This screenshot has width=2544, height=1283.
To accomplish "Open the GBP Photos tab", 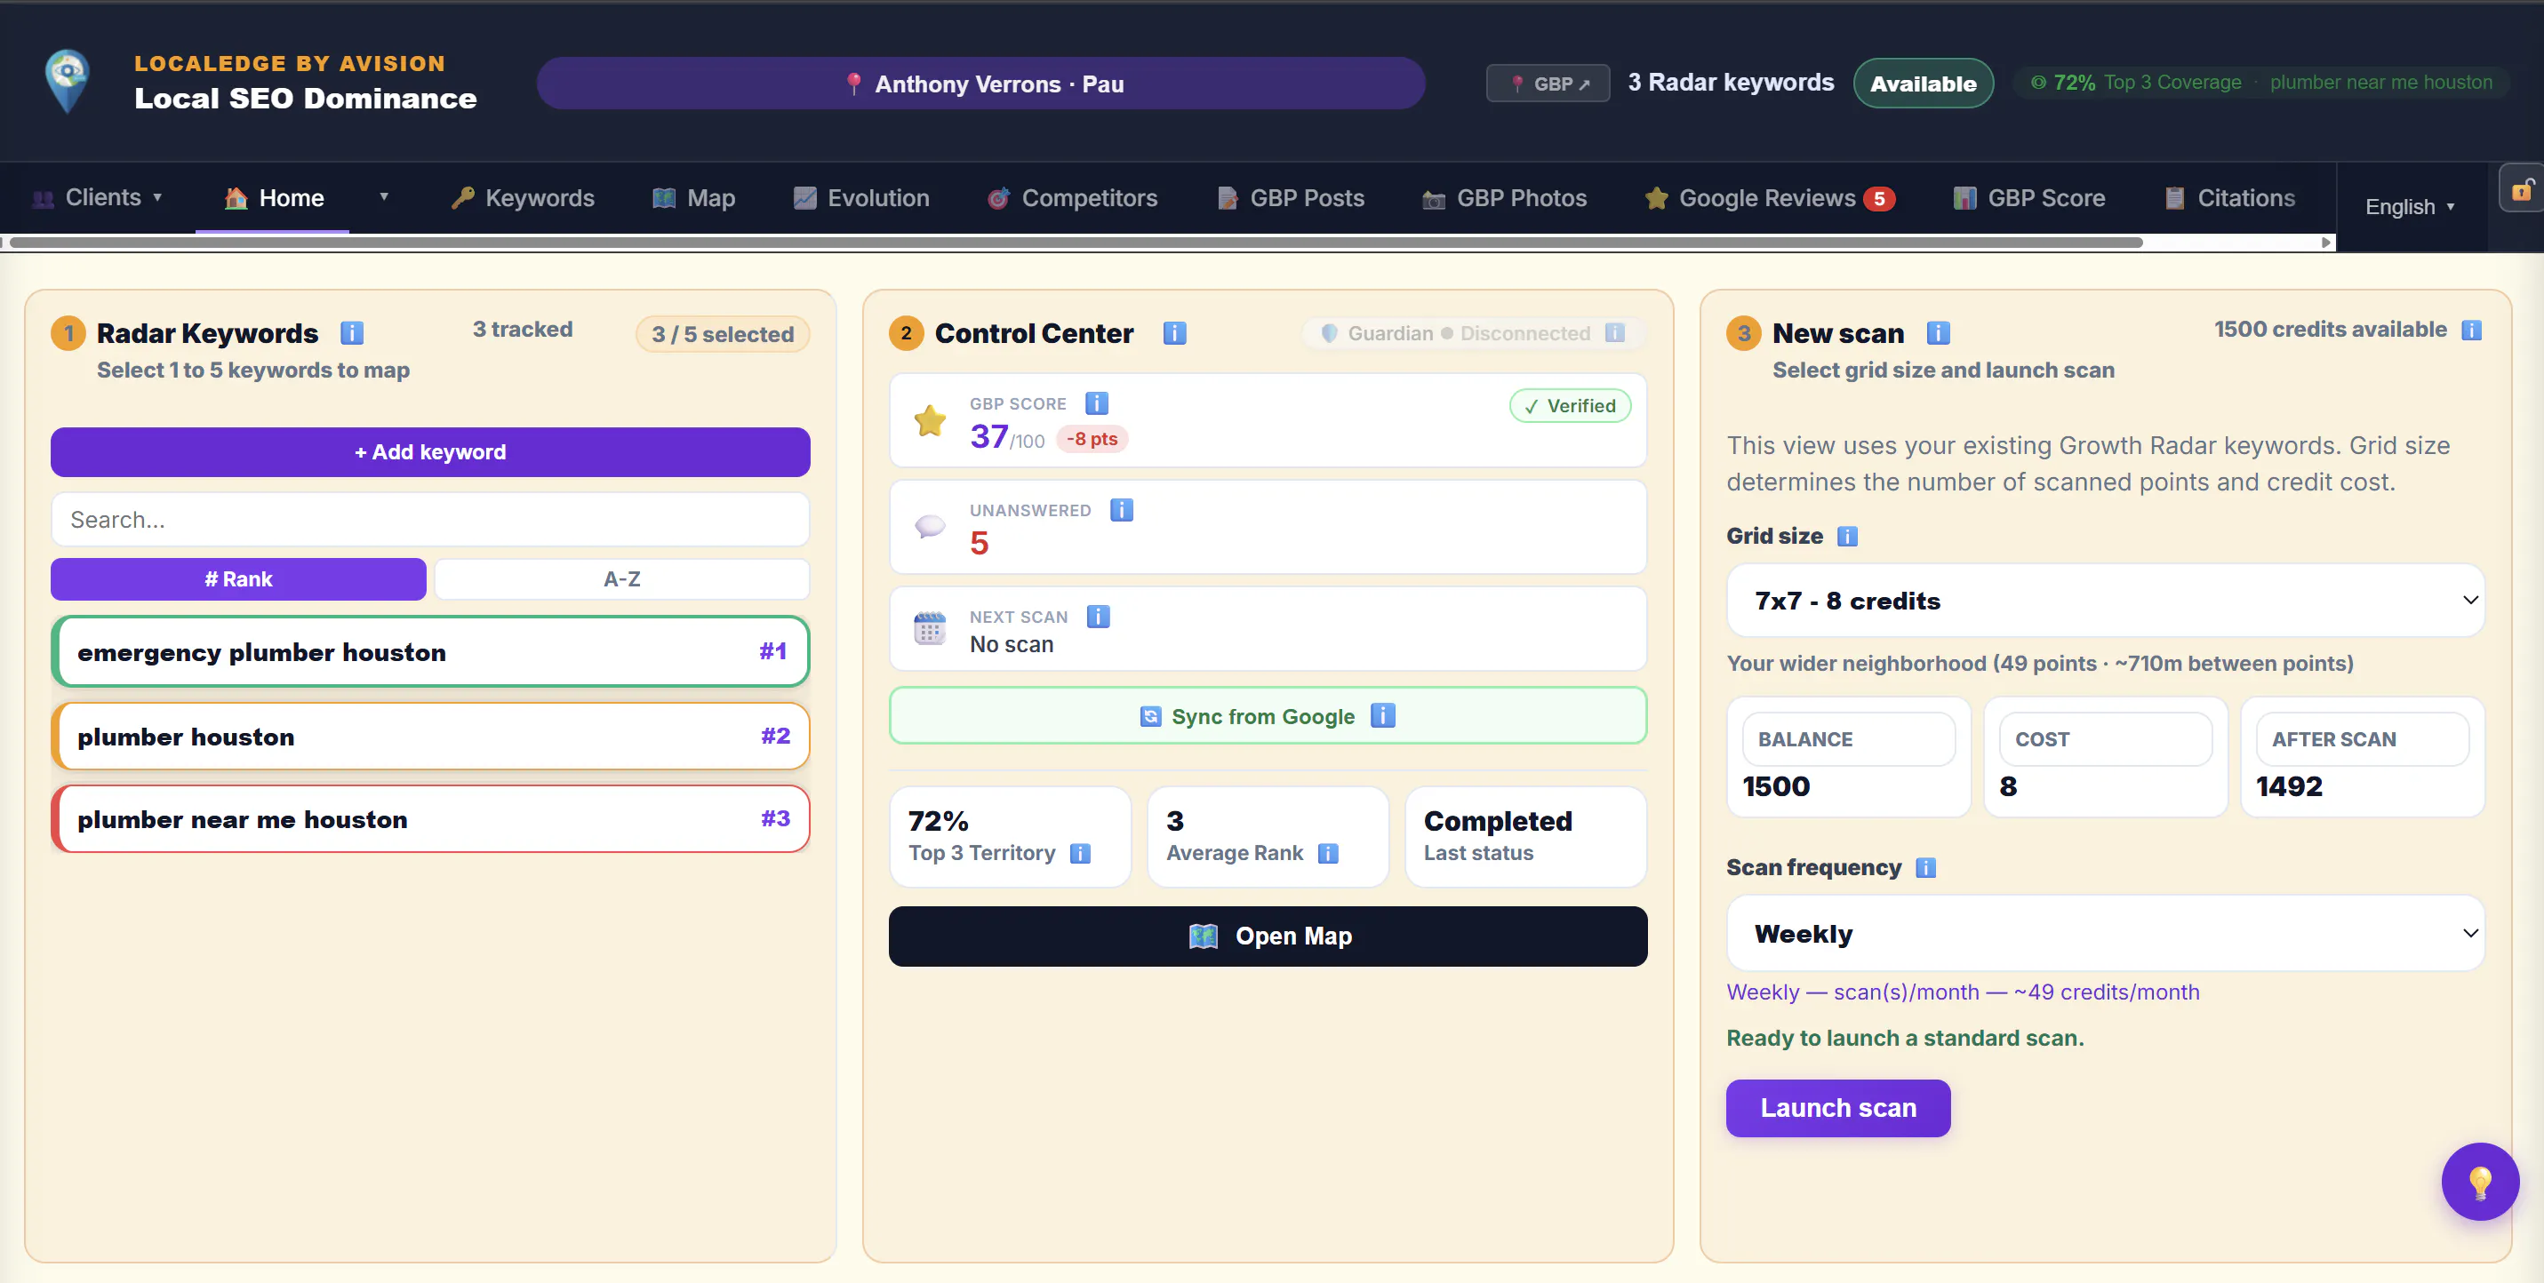I will 1504,197.
